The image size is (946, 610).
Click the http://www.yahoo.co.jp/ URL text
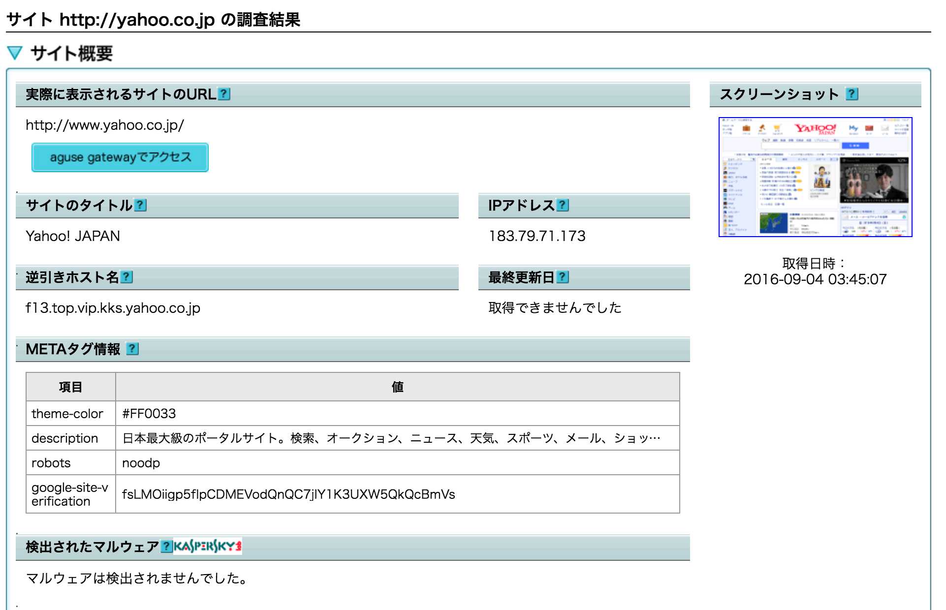pyautogui.click(x=105, y=125)
